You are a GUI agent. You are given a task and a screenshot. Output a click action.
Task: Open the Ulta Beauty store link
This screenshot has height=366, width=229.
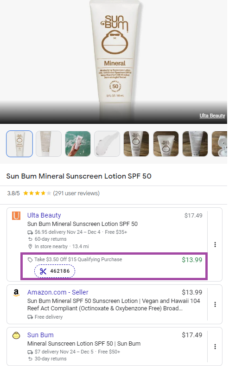coord(44,215)
